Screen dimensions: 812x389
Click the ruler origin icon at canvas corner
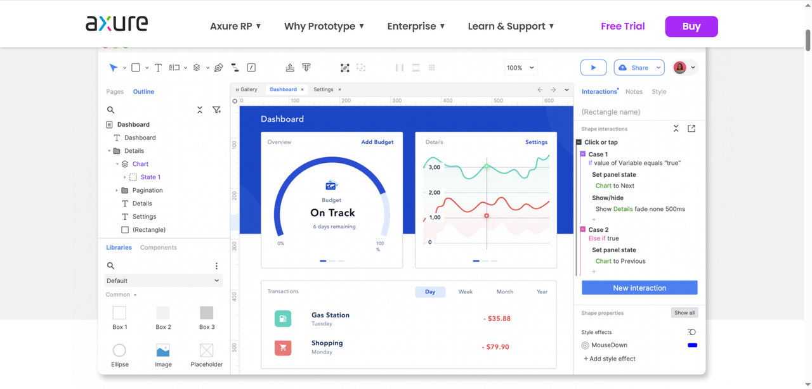coord(235,101)
